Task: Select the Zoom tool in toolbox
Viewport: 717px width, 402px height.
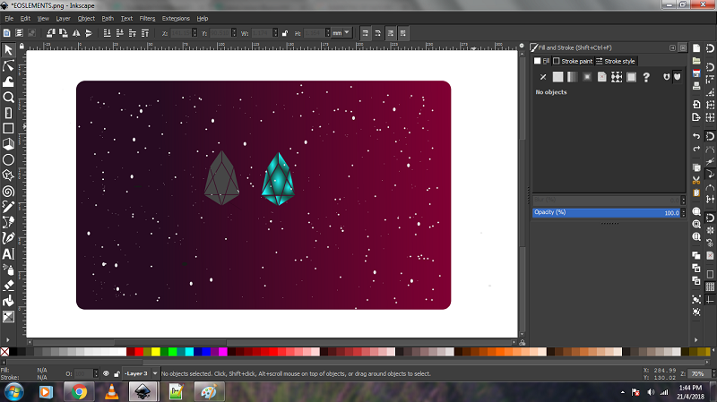Action: coord(8,98)
